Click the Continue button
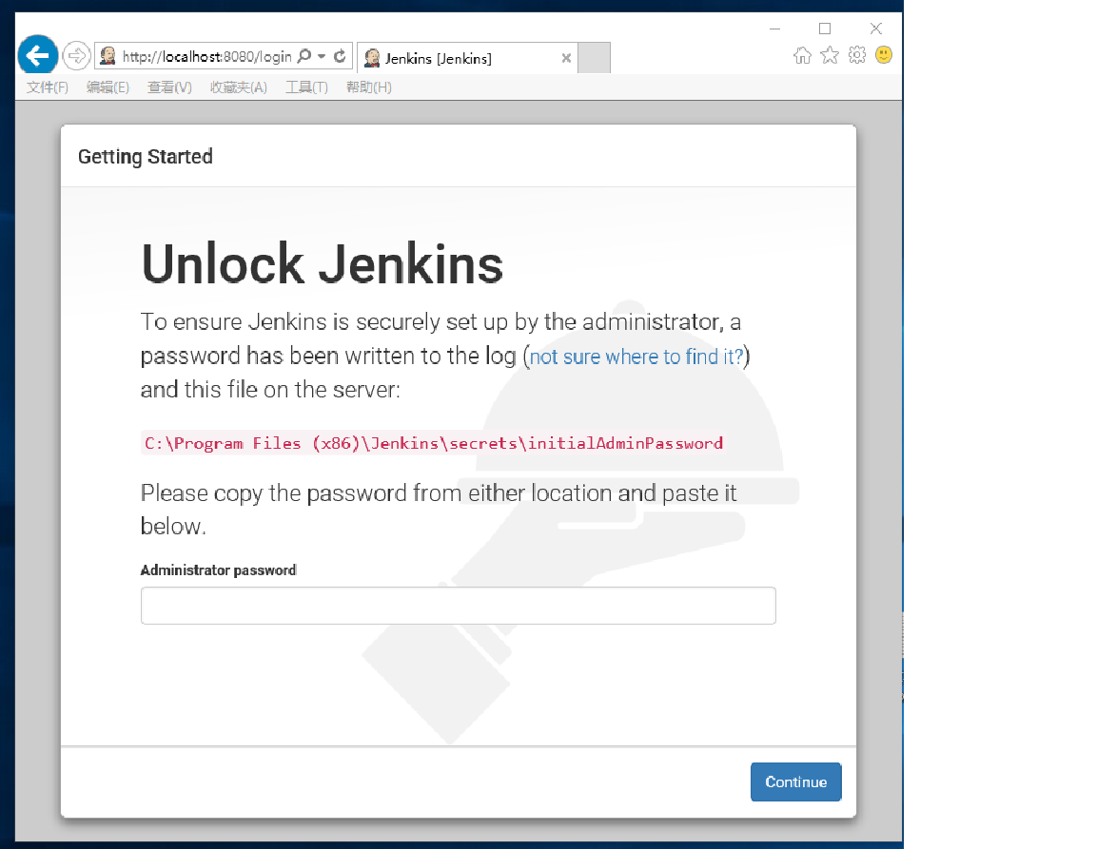The width and height of the screenshot is (1096, 849). coord(795,781)
